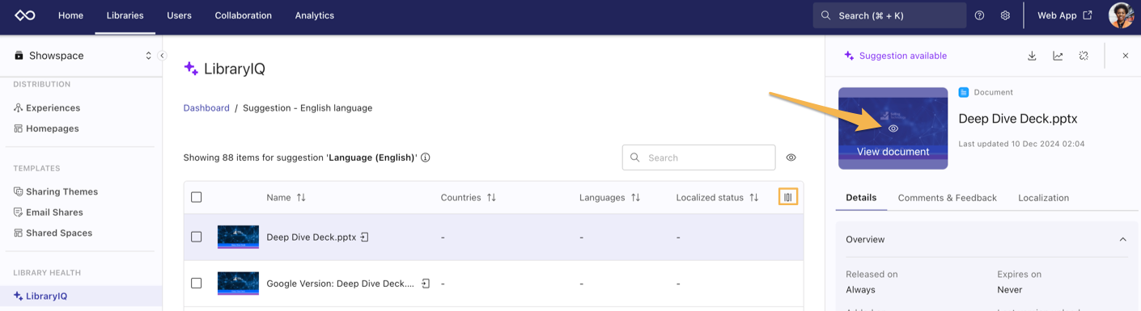Open the help question mark icon
This screenshot has width=1141, height=311.
(x=979, y=15)
